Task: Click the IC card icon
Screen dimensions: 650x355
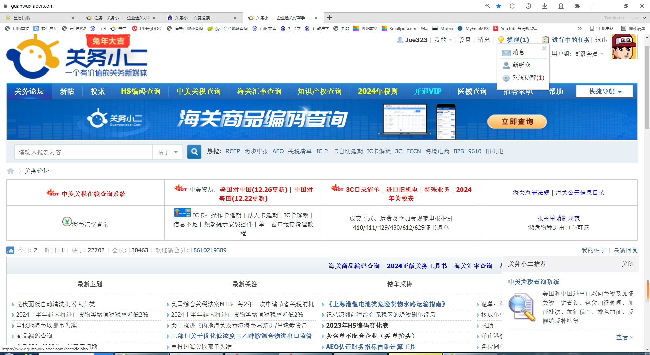Action: point(182,212)
